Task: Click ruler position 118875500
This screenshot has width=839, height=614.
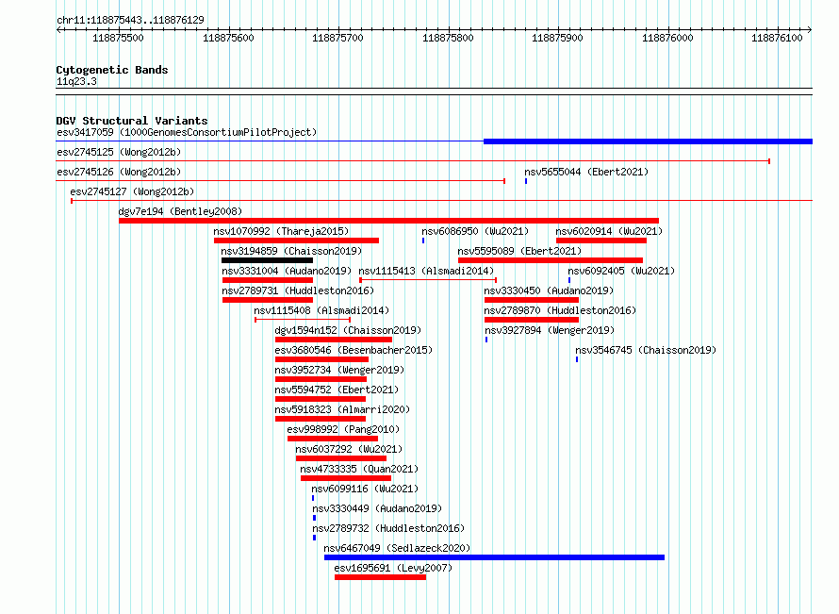Action: point(118,38)
